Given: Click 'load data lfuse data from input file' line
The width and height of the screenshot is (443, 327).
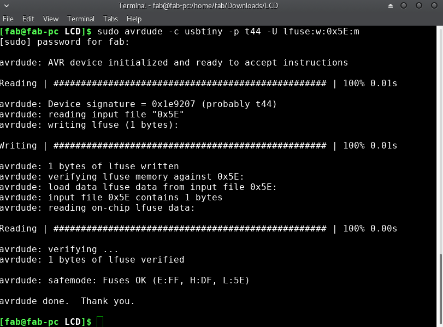Looking at the screenshot, I should pos(138,187).
